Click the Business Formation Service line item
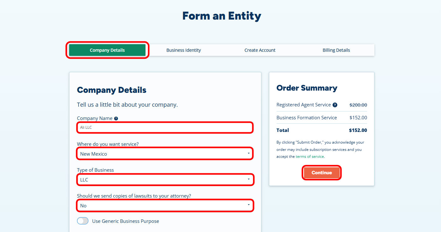Viewport: 441px width, 232px height. [307, 118]
